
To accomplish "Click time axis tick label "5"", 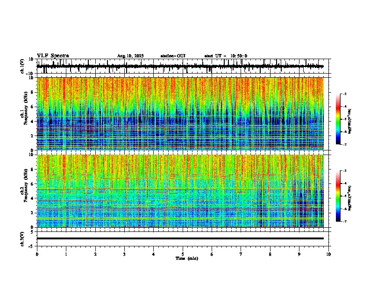I will (183, 254).
